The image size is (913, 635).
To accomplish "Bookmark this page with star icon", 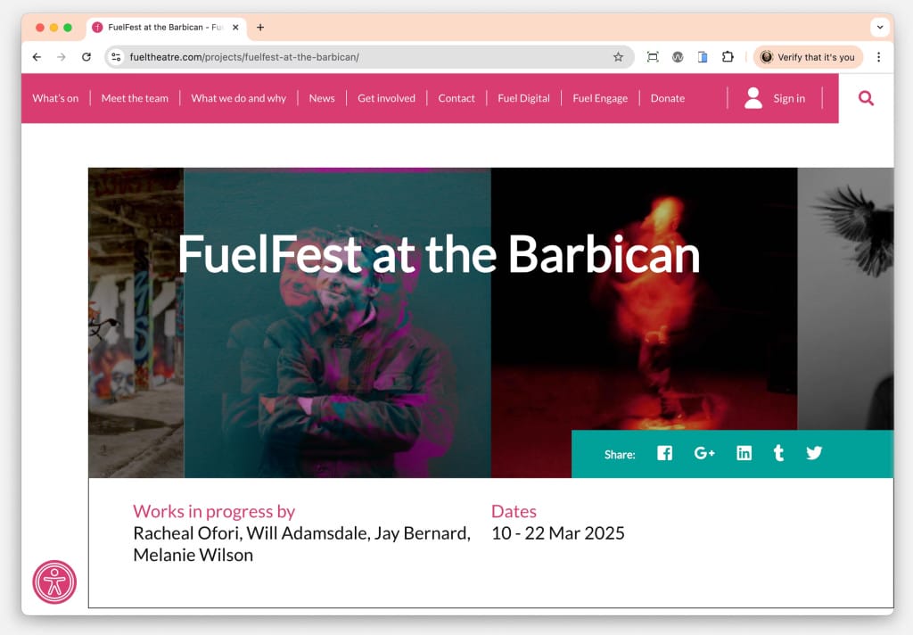I will click(618, 57).
